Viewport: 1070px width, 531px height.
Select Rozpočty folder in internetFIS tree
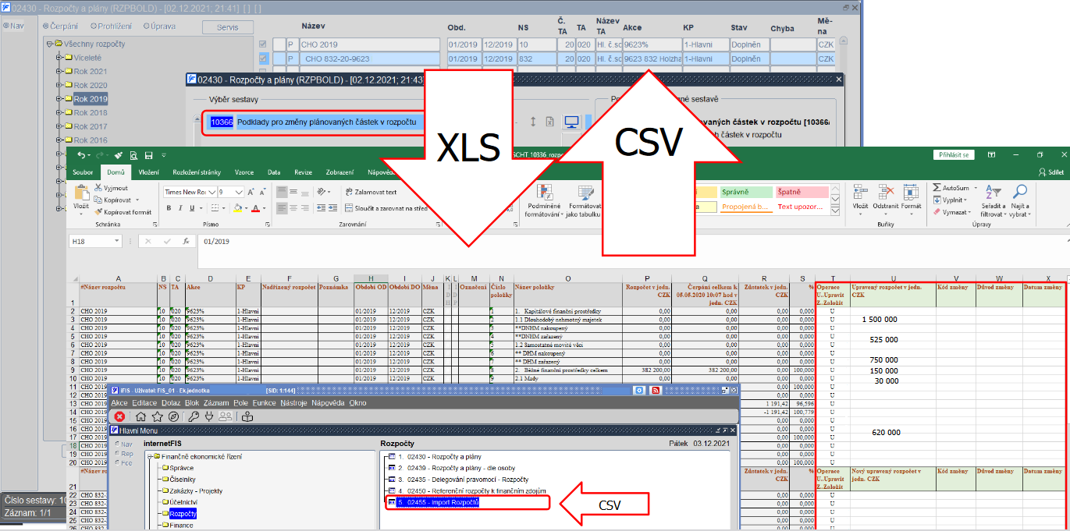[183, 515]
